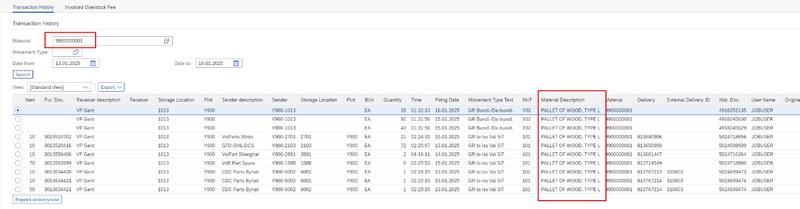This screenshot has width=800, height=209.
Task: Open value help icon for Movement Type
Action: (x=76, y=52)
